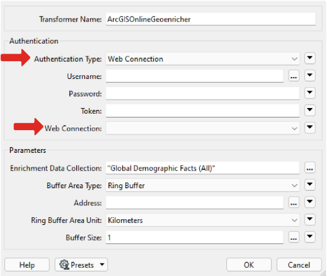Open the Username ellipsis editor button

pos(294,76)
